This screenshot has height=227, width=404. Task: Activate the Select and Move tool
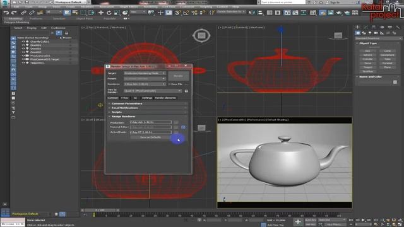point(101,13)
